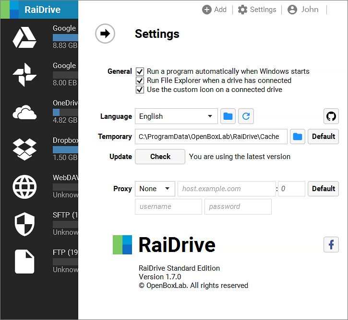
Task: Click the SFTP shield icon
Action: 24,224
